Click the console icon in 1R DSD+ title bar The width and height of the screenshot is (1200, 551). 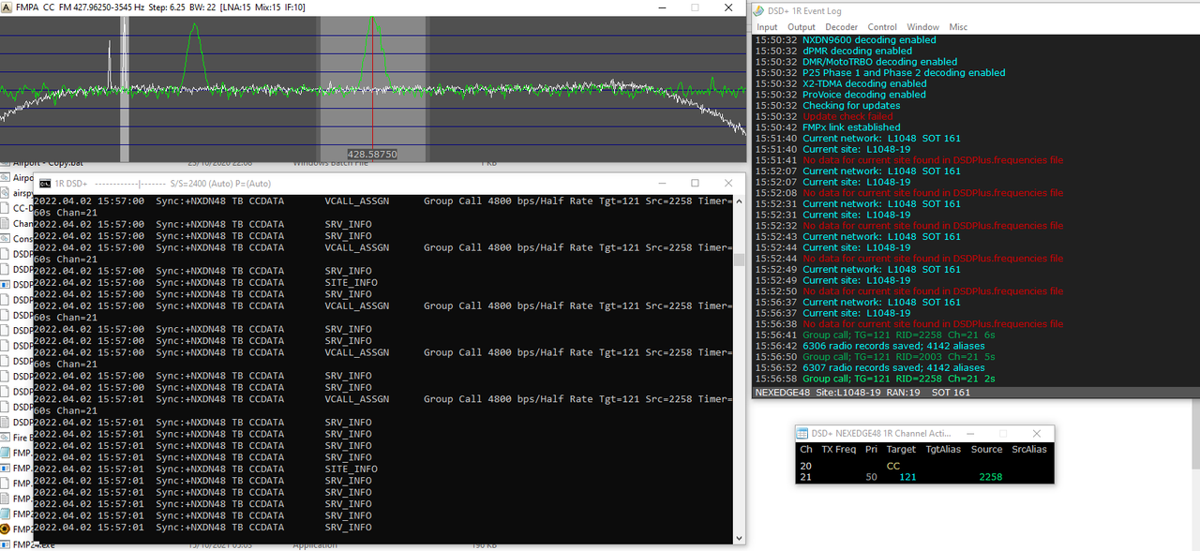[45, 184]
